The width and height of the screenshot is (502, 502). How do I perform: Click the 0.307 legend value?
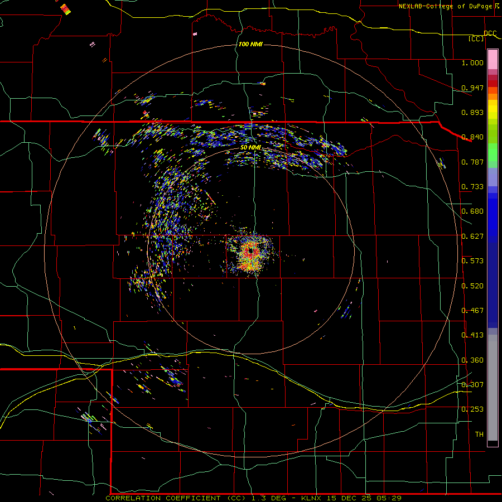472,385
